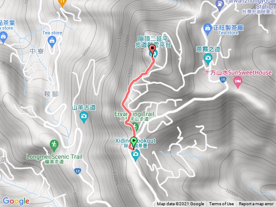Click the Longmei Scenic Trail text label

pos(54,157)
